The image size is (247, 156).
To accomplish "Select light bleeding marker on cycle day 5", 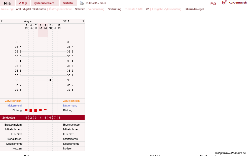I will pyautogui.click(x=45, y=109).
